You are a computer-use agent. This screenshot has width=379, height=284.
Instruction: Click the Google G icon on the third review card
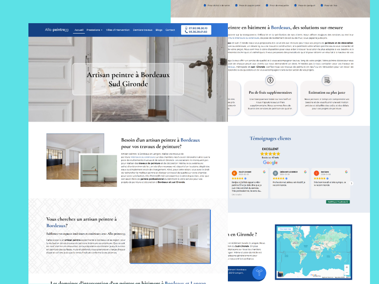[346, 172]
